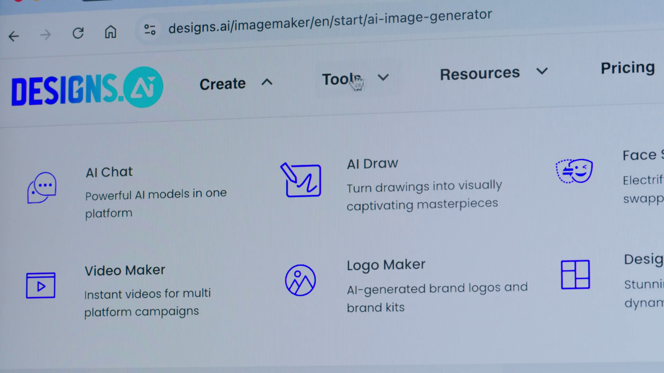Collapse the Create menu chevron
Screen dimensions: 664x373
point(267,82)
